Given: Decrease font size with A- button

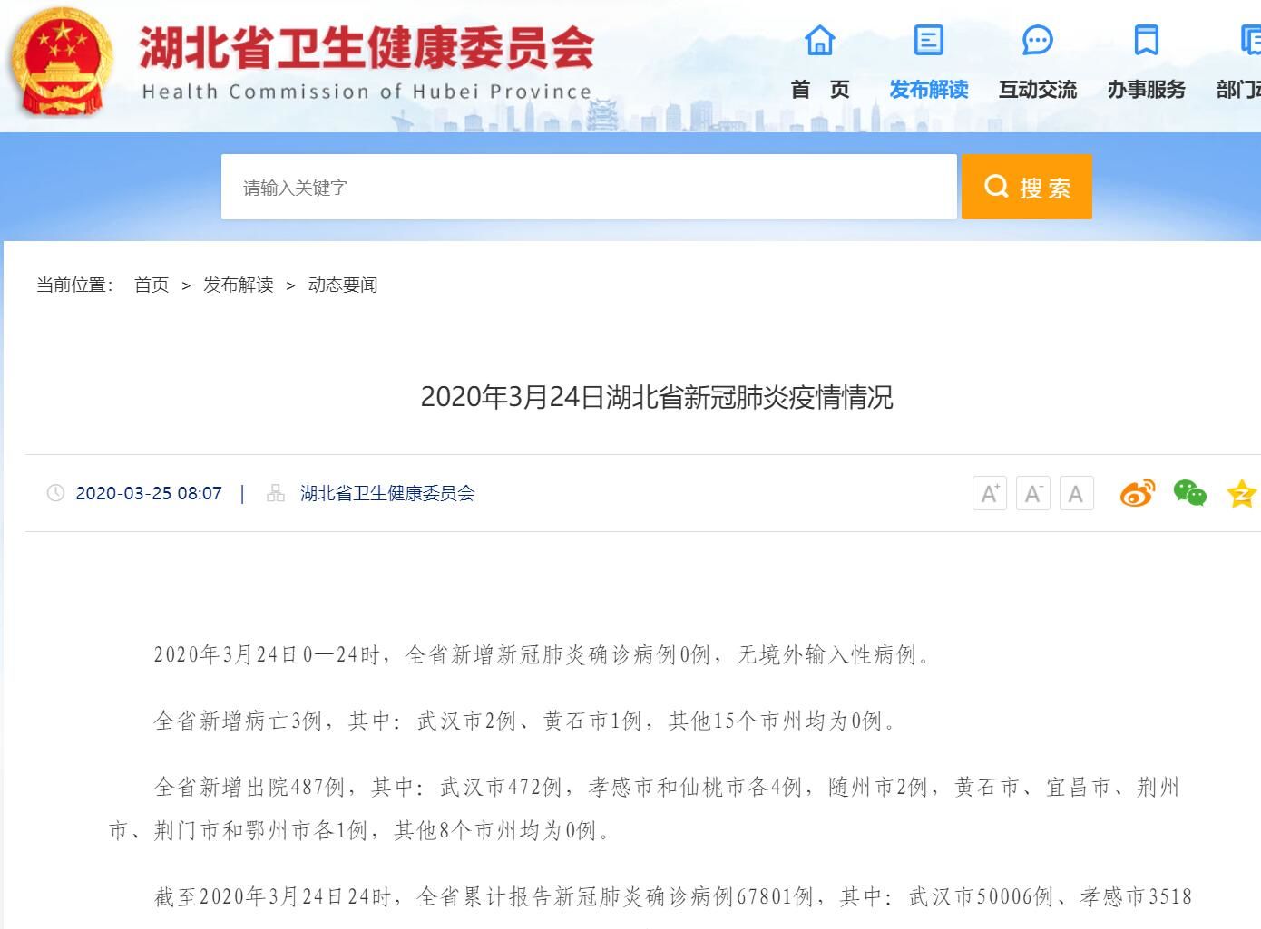Looking at the screenshot, I should (x=1032, y=493).
